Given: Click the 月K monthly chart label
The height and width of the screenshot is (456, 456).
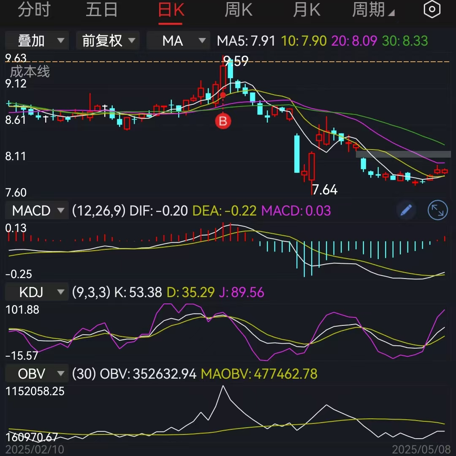Looking at the screenshot, I should coord(307,9).
